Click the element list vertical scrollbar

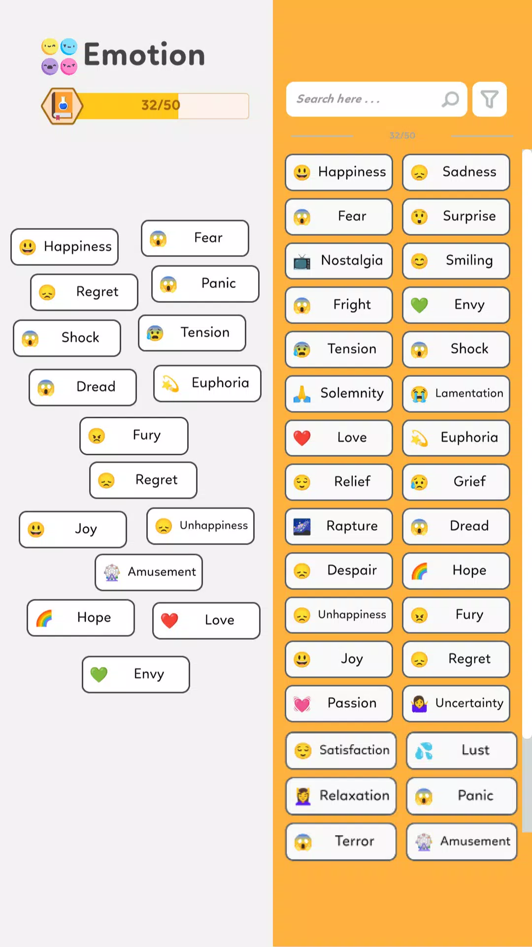point(527,444)
